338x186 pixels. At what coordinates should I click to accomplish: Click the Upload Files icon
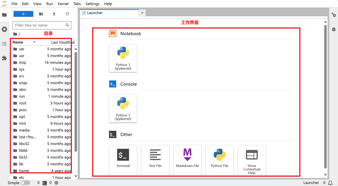[54, 14]
